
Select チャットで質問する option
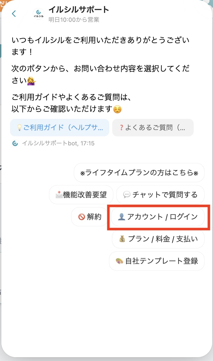tap(160, 195)
